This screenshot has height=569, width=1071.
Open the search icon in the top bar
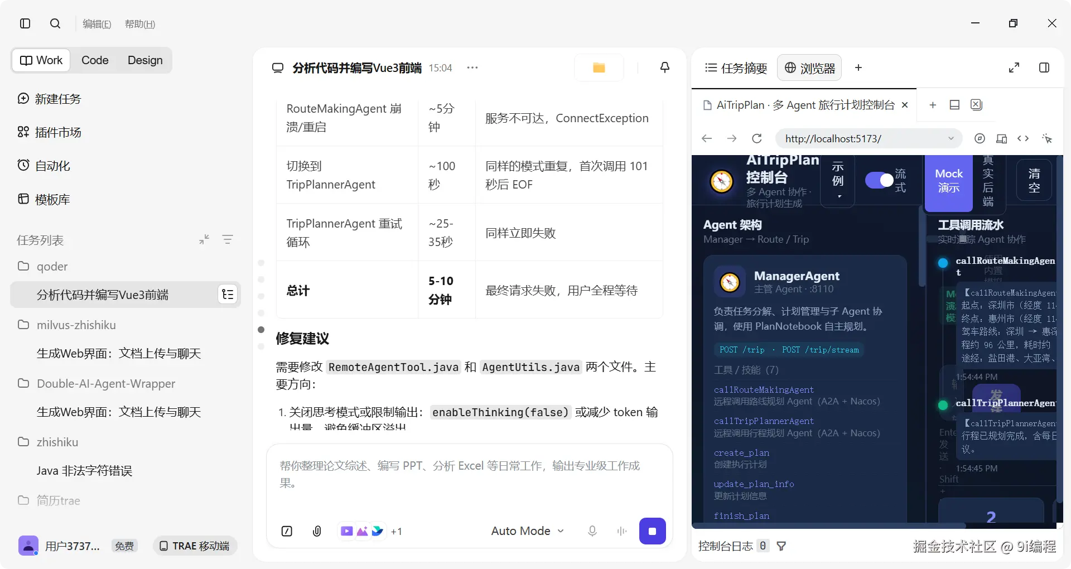(x=55, y=23)
